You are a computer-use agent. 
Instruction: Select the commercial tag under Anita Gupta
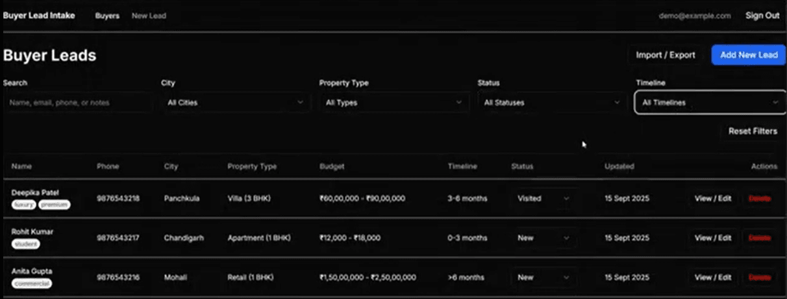coord(32,283)
